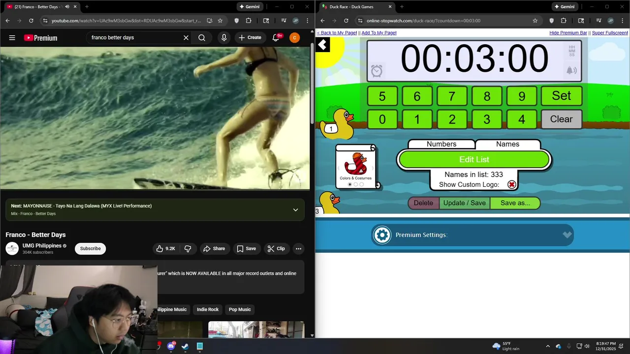
Task: Select the first dot on costume card
Action: (350, 184)
